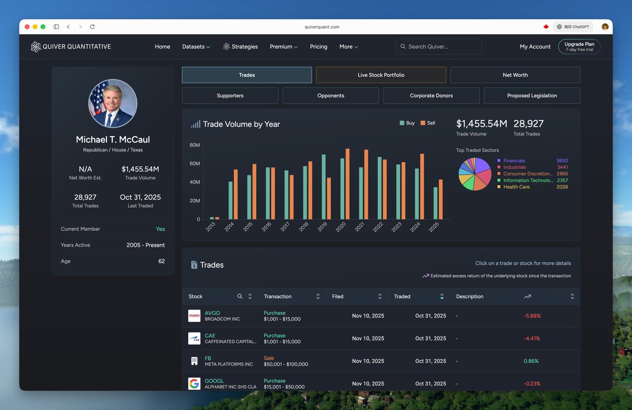
Task: Click the quiverquant.com address bar
Action: coord(322,27)
